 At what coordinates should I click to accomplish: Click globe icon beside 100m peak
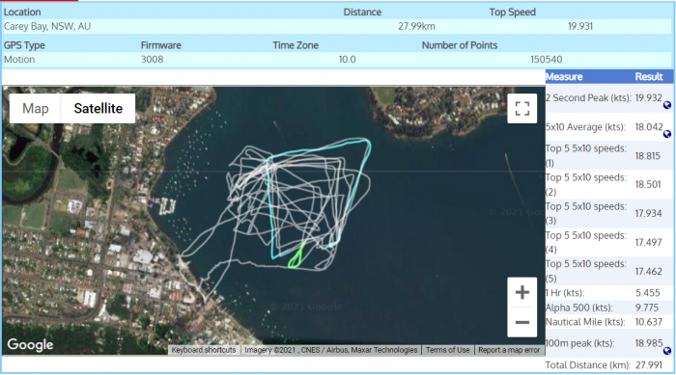pos(667,351)
